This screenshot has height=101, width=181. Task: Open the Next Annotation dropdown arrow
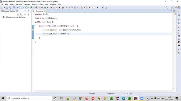(84, 8)
